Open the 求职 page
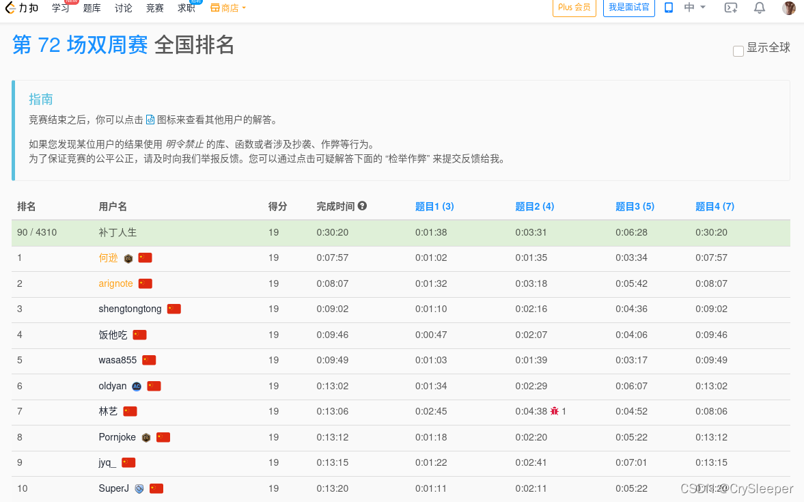The image size is (804, 502). (186, 8)
